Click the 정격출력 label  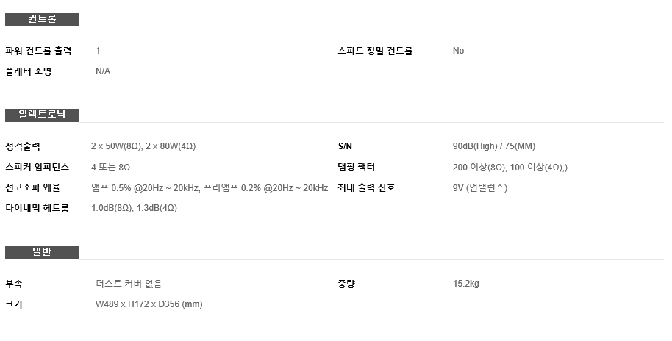(23, 146)
